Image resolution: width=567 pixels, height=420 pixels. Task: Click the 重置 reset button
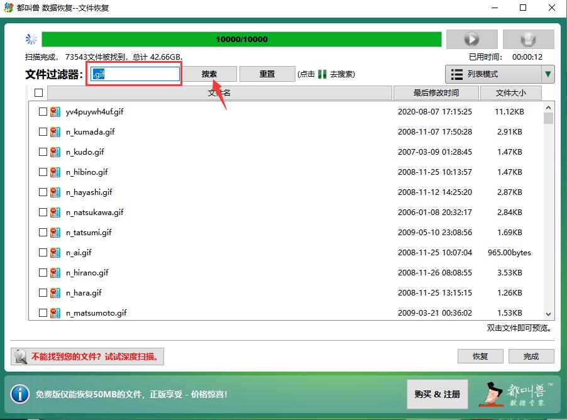[267, 74]
